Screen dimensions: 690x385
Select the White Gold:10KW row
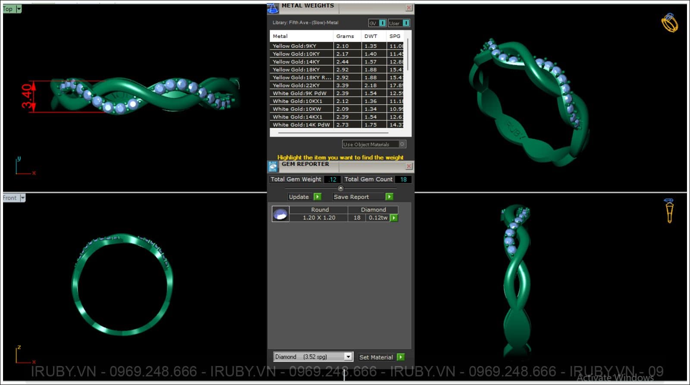(x=337, y=109)
